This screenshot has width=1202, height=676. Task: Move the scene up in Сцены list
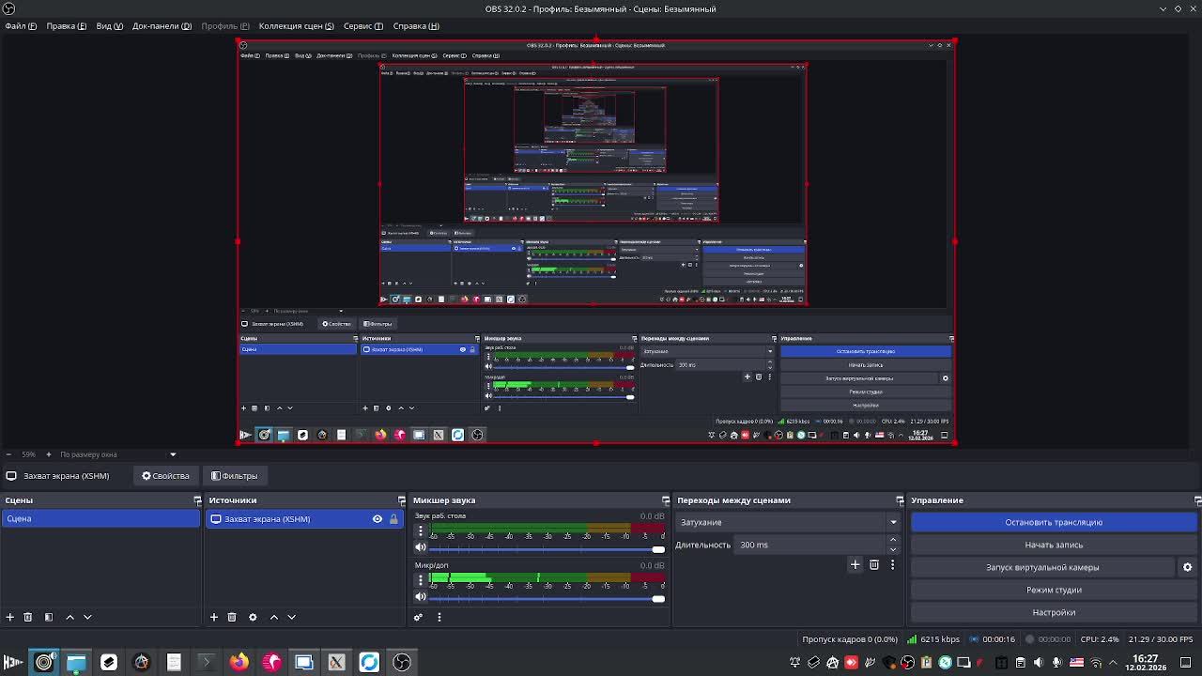tap(69, 617)
